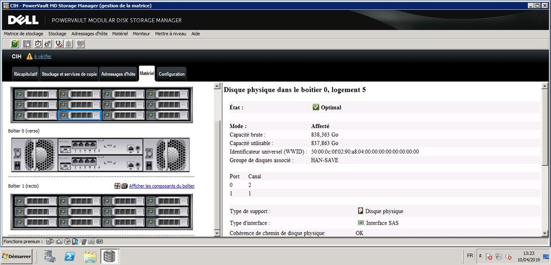The height and width of the screenshot is (265, 551).
Task: Click the WWID value starting 50:00:0c:0f
Action: point(365,152)
